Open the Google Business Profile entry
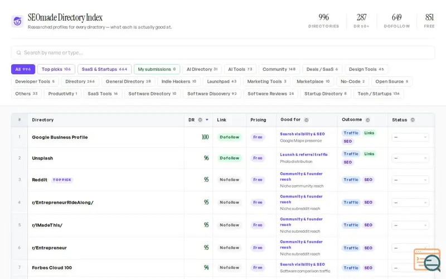446x279 pixels. pos(60,137)
